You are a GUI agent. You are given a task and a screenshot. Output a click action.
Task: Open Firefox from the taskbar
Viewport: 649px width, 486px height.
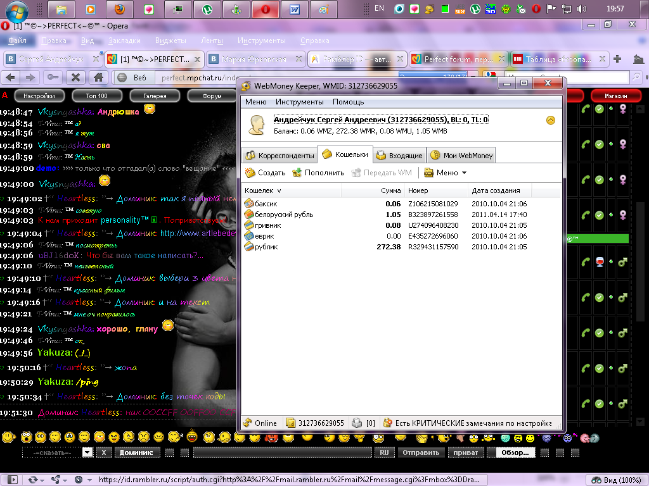pos(120,9)
